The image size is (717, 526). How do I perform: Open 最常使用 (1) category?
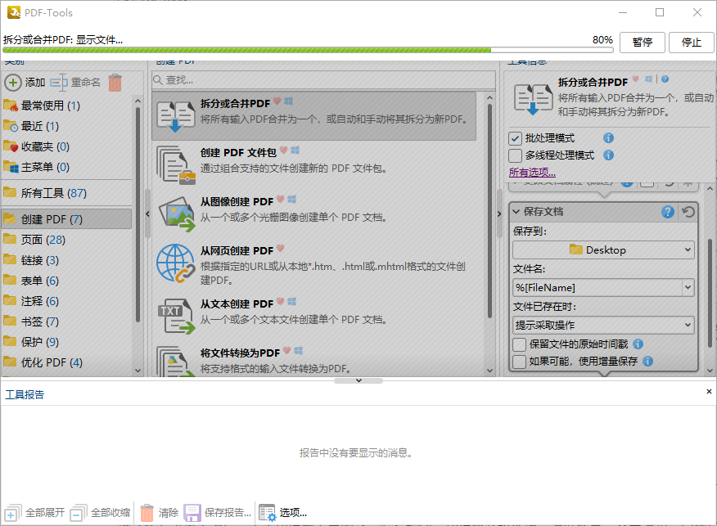(x=67, y=106)
